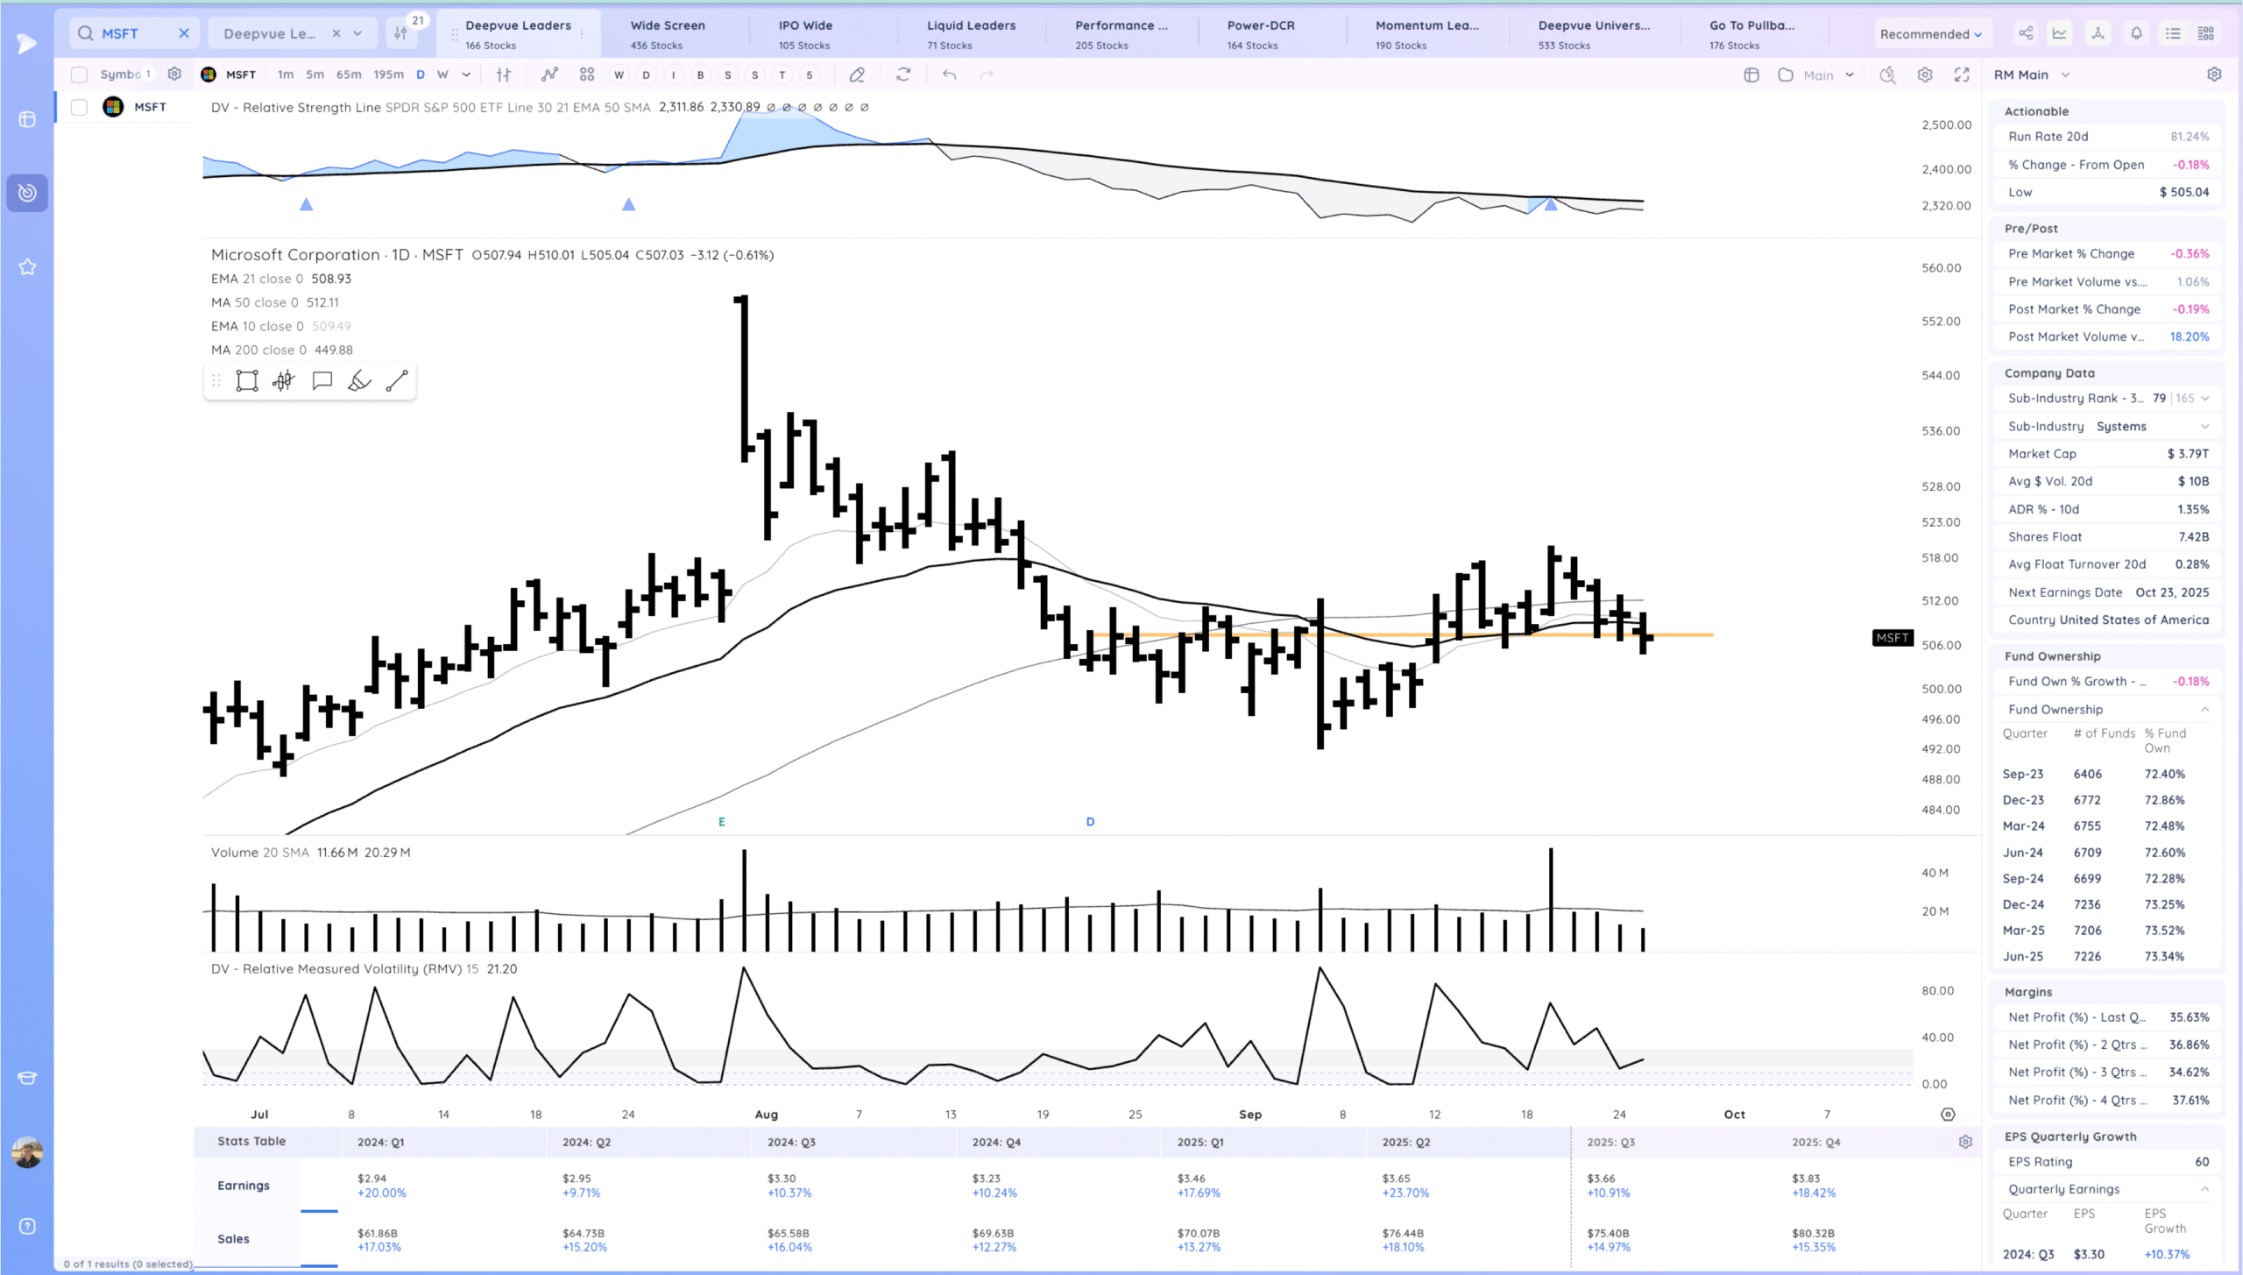Expand the Deepvue Le... list dropdown arrow
Screen dimensions: 2243x1275
click(x=357, y=33)
